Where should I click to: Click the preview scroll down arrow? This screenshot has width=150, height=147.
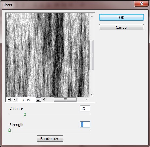(92, 94)
